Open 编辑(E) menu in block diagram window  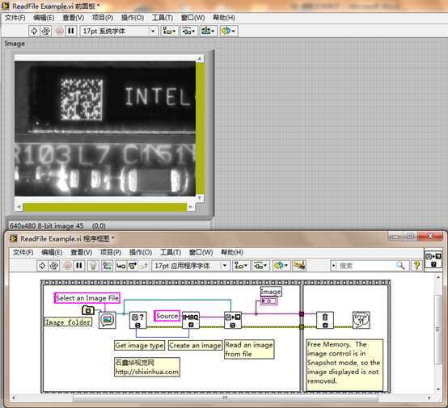52,252
